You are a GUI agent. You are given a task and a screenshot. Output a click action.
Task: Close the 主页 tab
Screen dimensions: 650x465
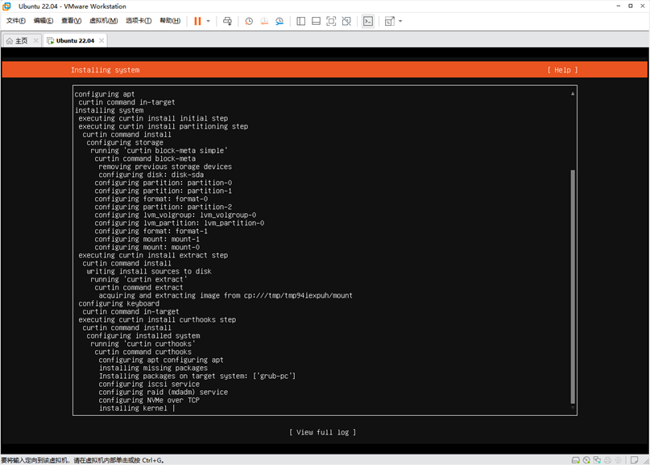tap(36, 40)
